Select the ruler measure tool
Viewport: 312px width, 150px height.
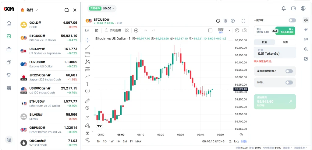[87, 101]
